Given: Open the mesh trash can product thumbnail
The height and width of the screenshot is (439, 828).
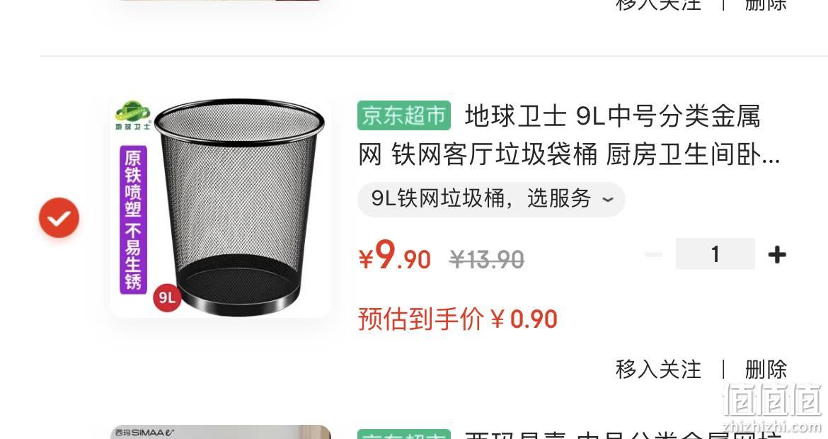Looking at the screenshot, I should tap(221, 207).
